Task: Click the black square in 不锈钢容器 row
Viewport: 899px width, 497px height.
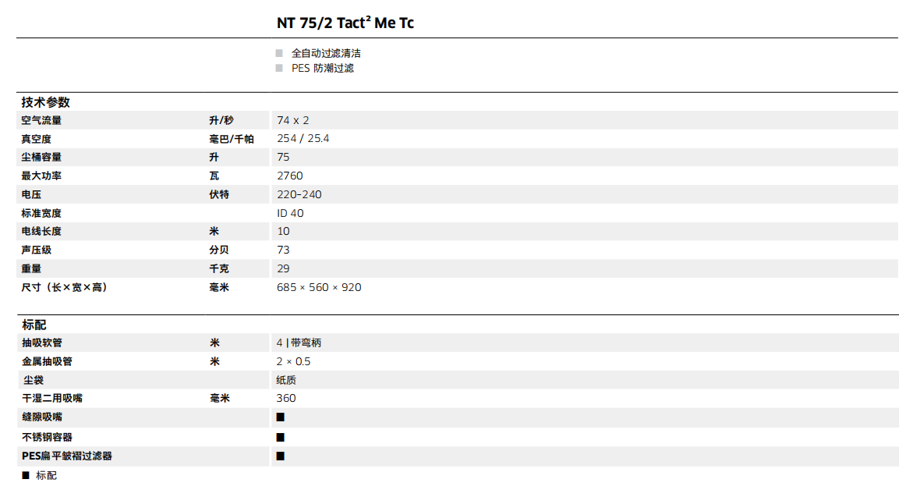Action: click(x=281, y=437)
